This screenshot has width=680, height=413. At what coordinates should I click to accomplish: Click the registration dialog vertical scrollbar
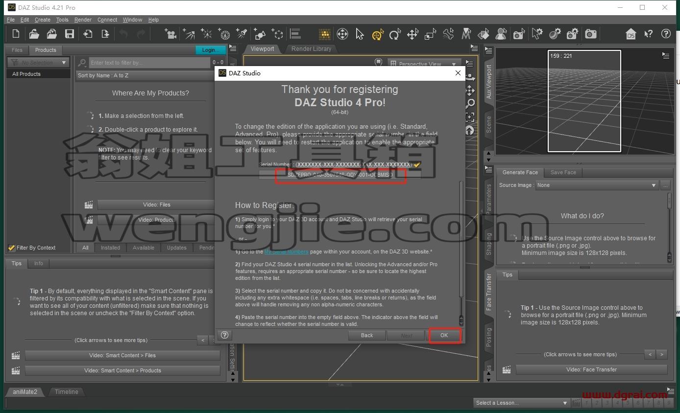tap(461, 240)
